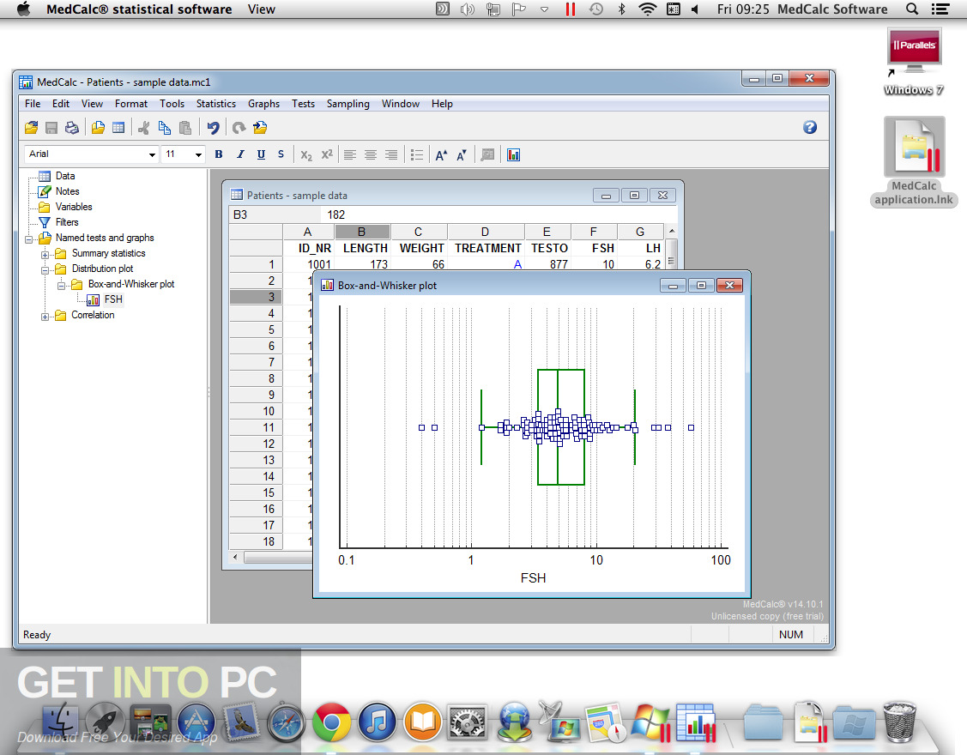
Task: Select Variables in the sidebar tree
Action: [74, 207]
